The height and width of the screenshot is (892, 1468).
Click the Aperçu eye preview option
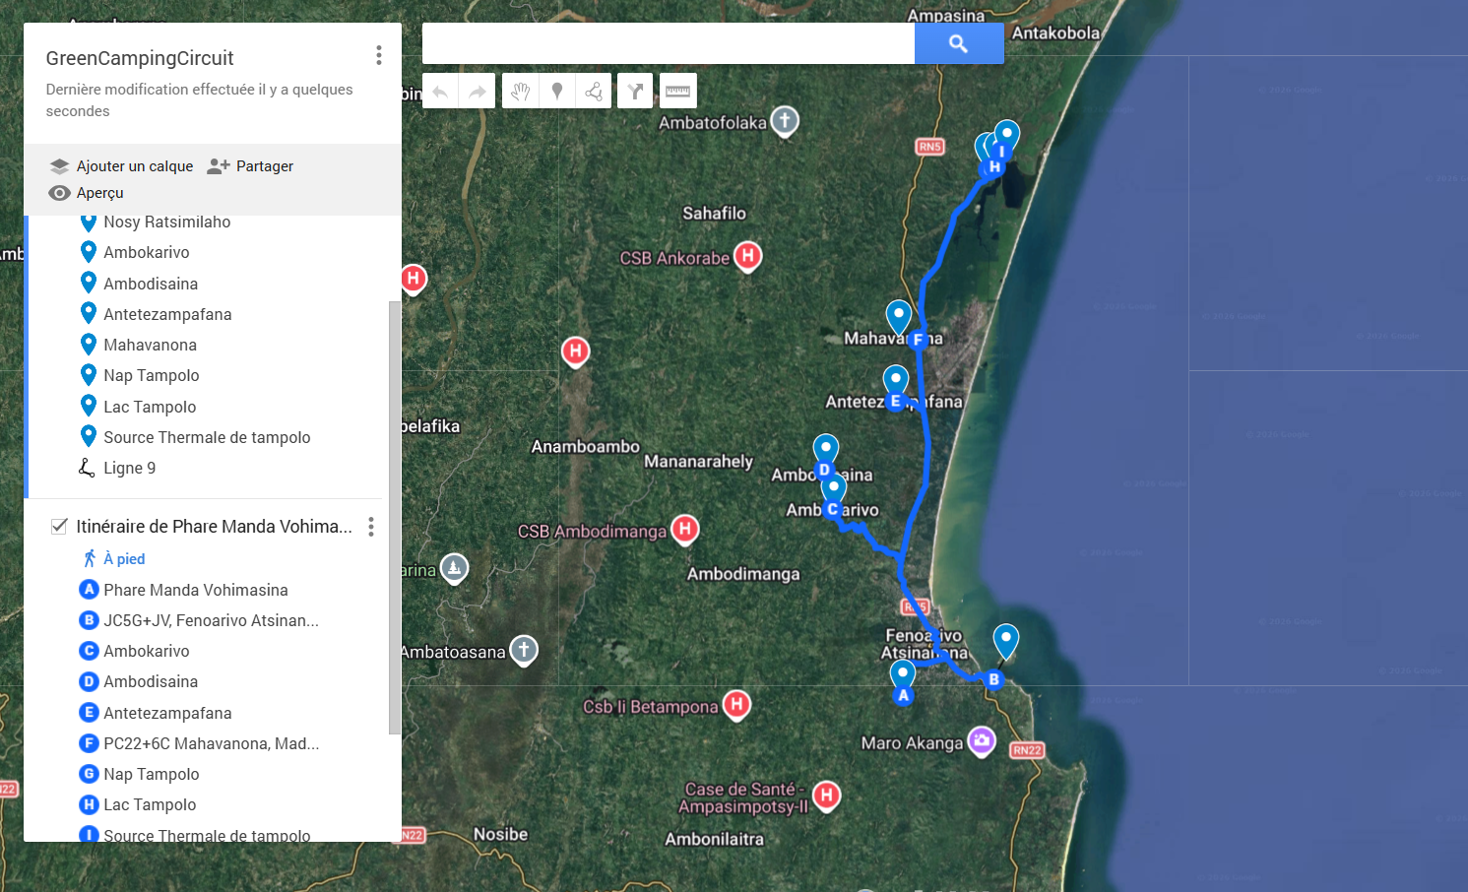pyautogui.click(x=86, y=193)
